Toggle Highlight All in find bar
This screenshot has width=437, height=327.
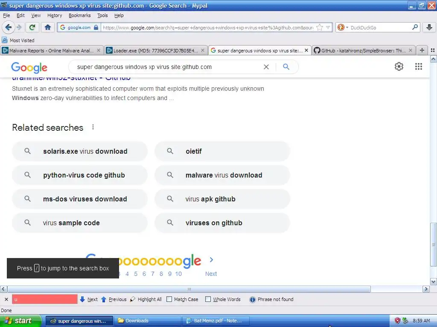point(146,299)
